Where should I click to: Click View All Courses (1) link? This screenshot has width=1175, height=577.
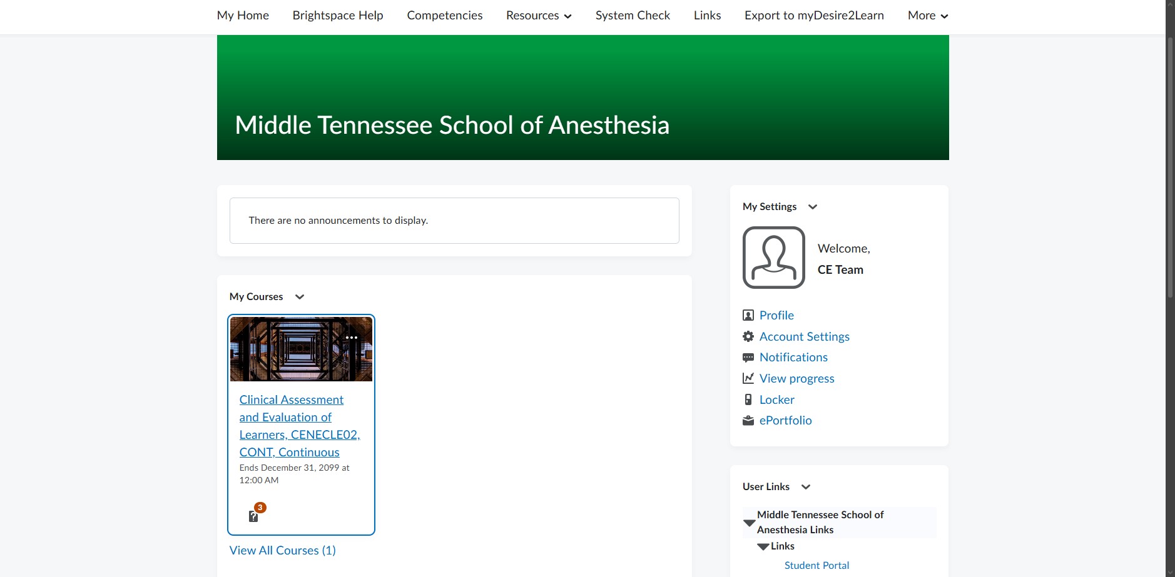[x=283, y=550]
